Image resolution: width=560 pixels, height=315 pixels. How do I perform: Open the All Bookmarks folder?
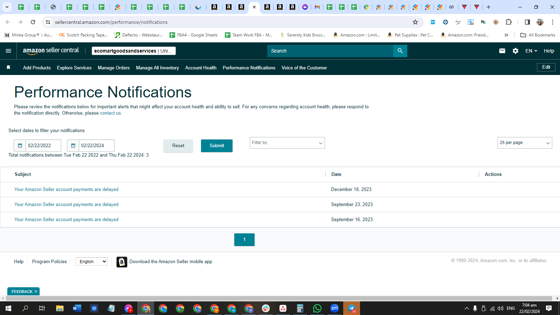pyautogui.click(x=538, y=35)
